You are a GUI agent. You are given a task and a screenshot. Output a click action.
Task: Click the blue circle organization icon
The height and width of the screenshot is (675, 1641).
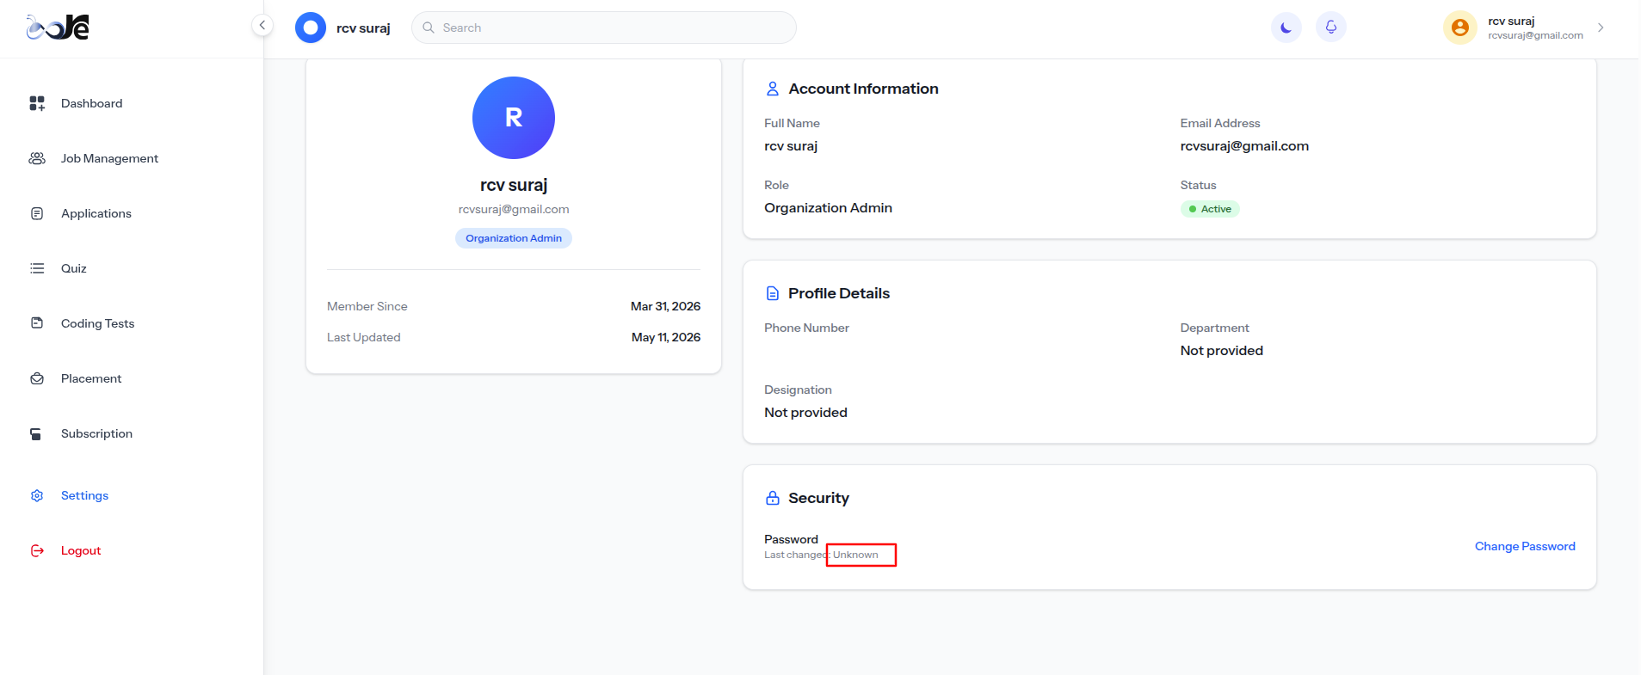311,28
